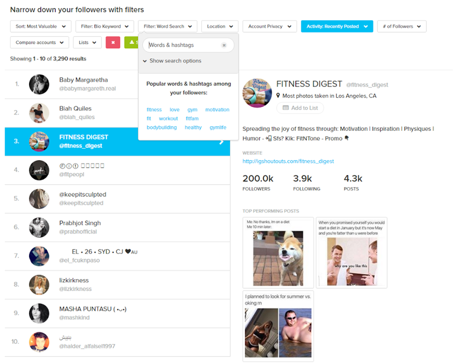Click the green download/export icon
The width and height of the screenshot is (460, 363).
point(132,42)
